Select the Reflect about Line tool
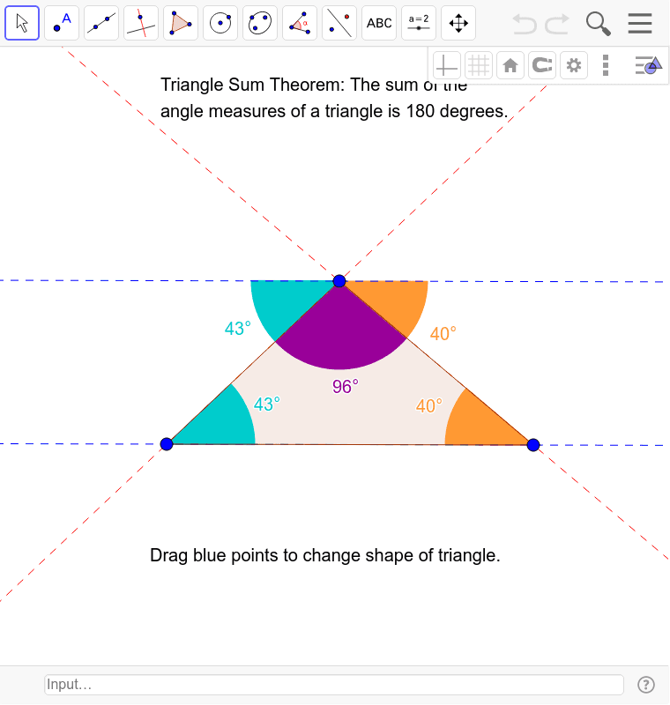 (x=339, y=23)
